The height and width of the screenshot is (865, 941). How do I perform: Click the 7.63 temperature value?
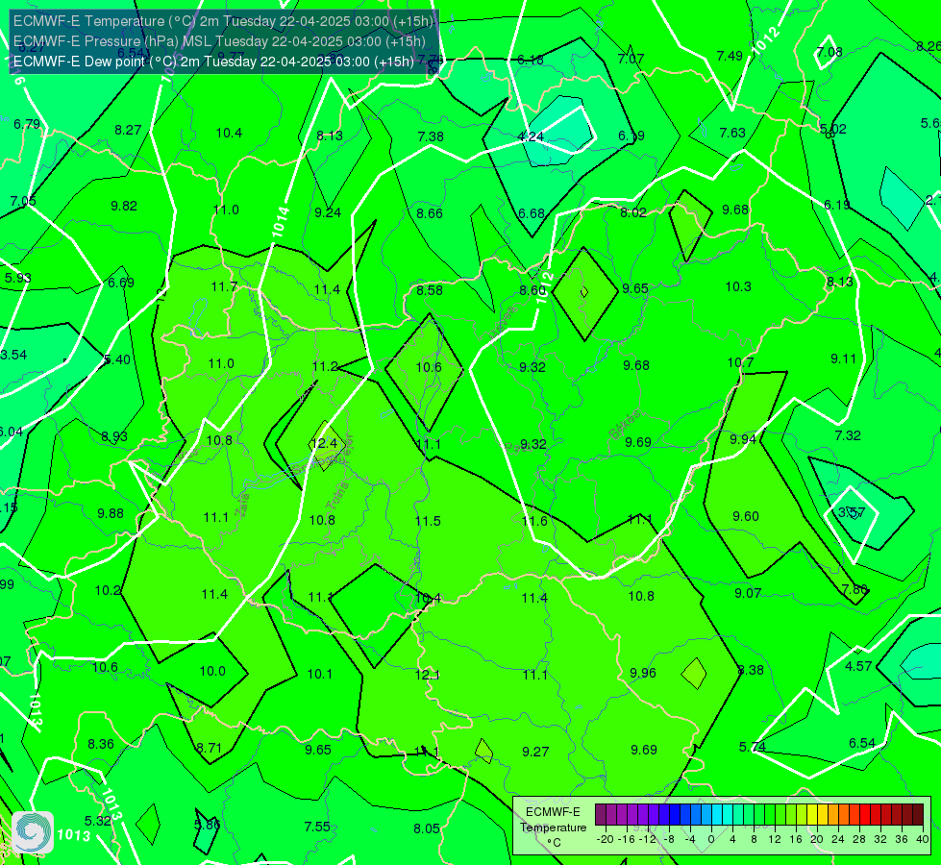(x=732, y=133)
